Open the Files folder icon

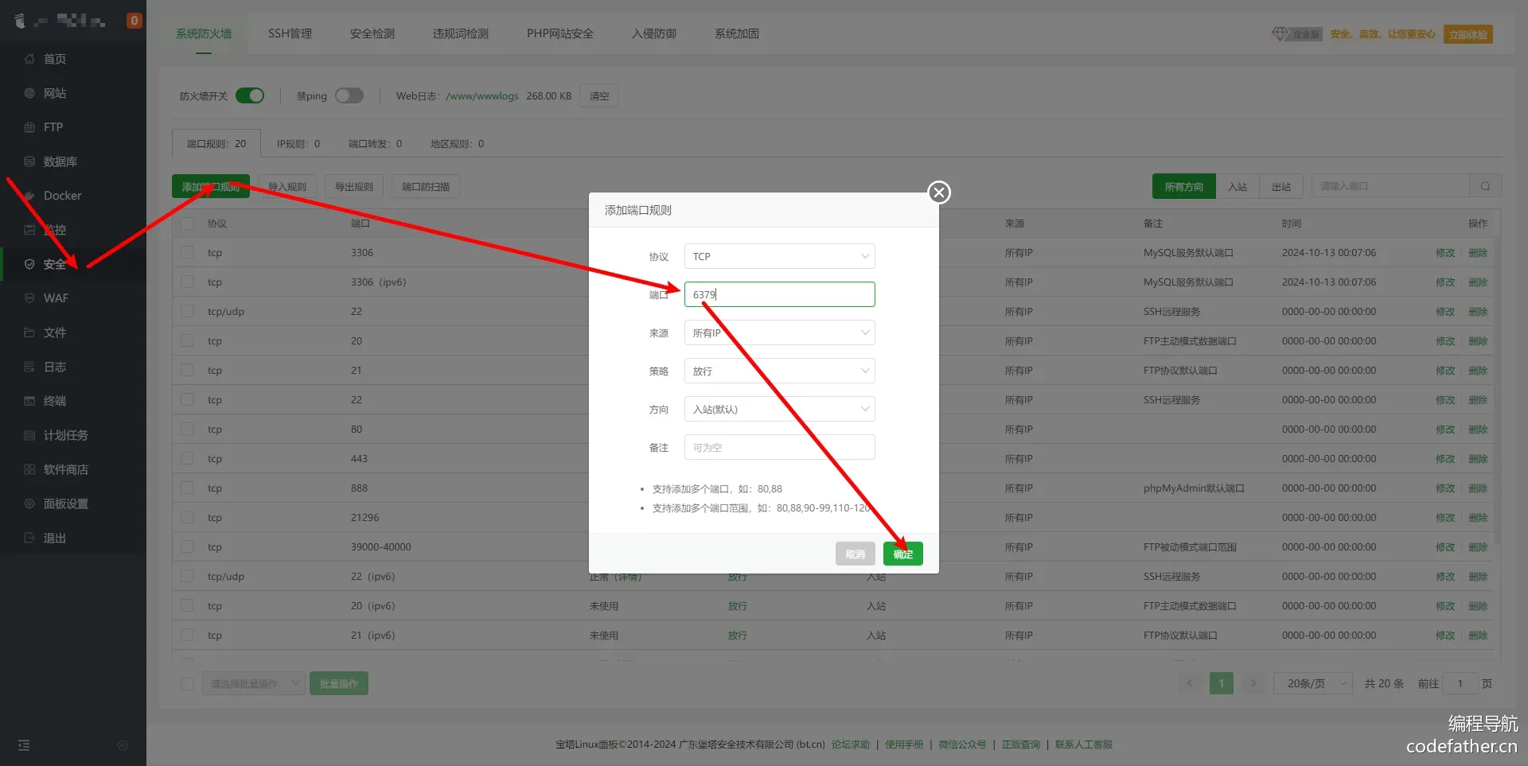(x=29, y=332)
